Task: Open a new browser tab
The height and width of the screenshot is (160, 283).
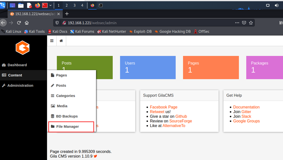Action: 67,14
